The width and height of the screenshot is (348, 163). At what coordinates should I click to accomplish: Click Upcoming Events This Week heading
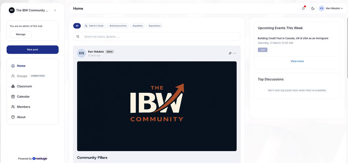(x=280, y=28)
